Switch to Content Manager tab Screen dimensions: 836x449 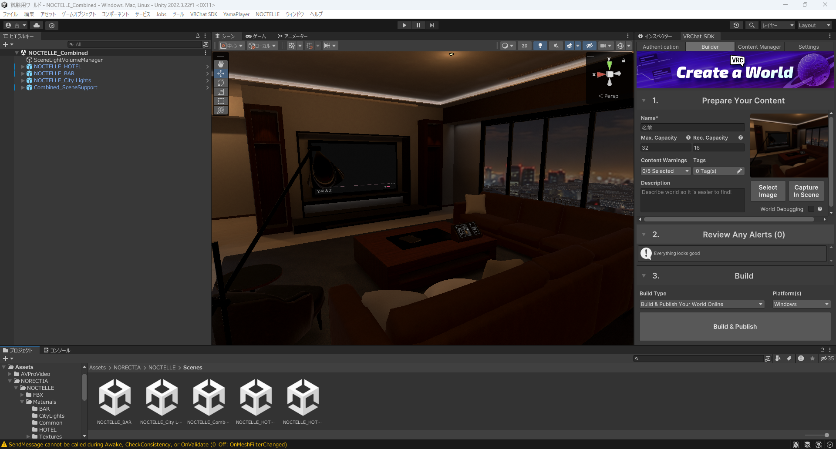click(759, 47)
